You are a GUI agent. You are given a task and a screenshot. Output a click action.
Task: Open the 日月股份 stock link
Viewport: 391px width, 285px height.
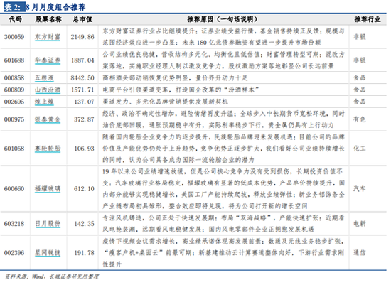pyautogui.click(x=48, y=224)
